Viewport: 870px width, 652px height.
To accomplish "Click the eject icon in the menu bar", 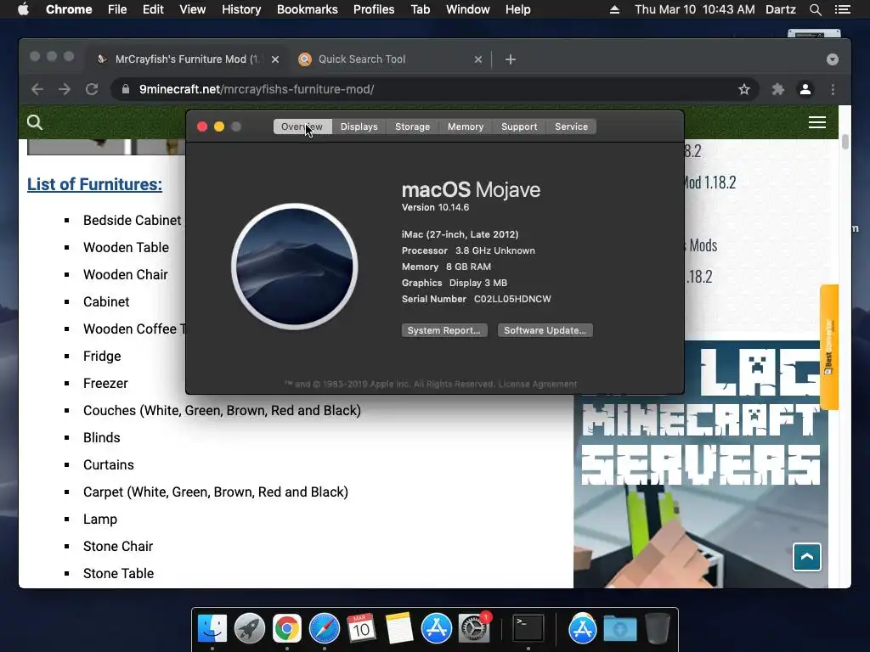I will (614, 9).
